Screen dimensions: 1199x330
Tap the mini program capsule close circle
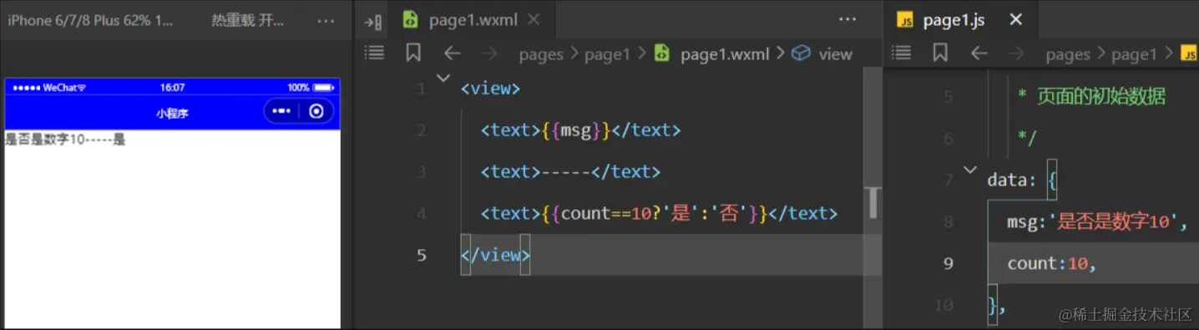tap(316, 111)
